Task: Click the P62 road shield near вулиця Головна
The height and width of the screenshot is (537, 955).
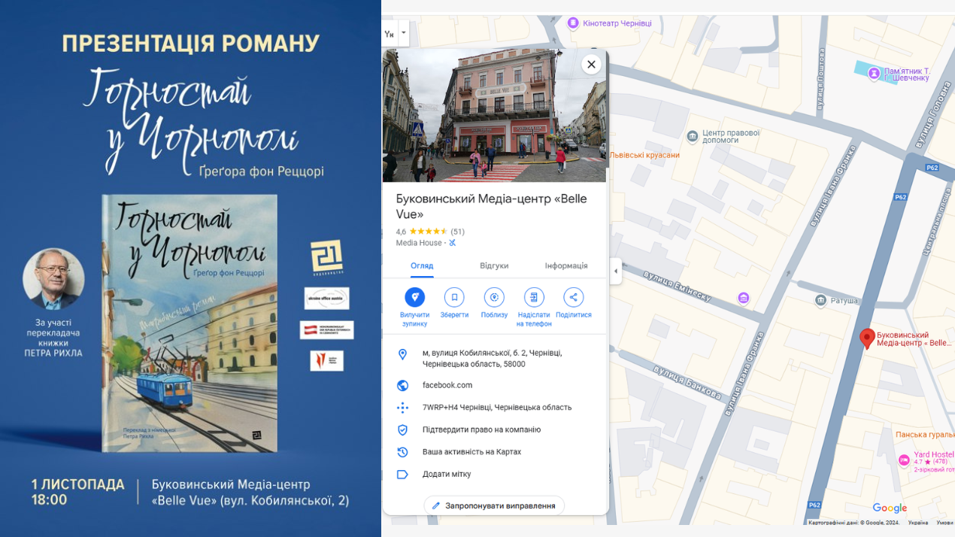Action: tap(932, 168)
